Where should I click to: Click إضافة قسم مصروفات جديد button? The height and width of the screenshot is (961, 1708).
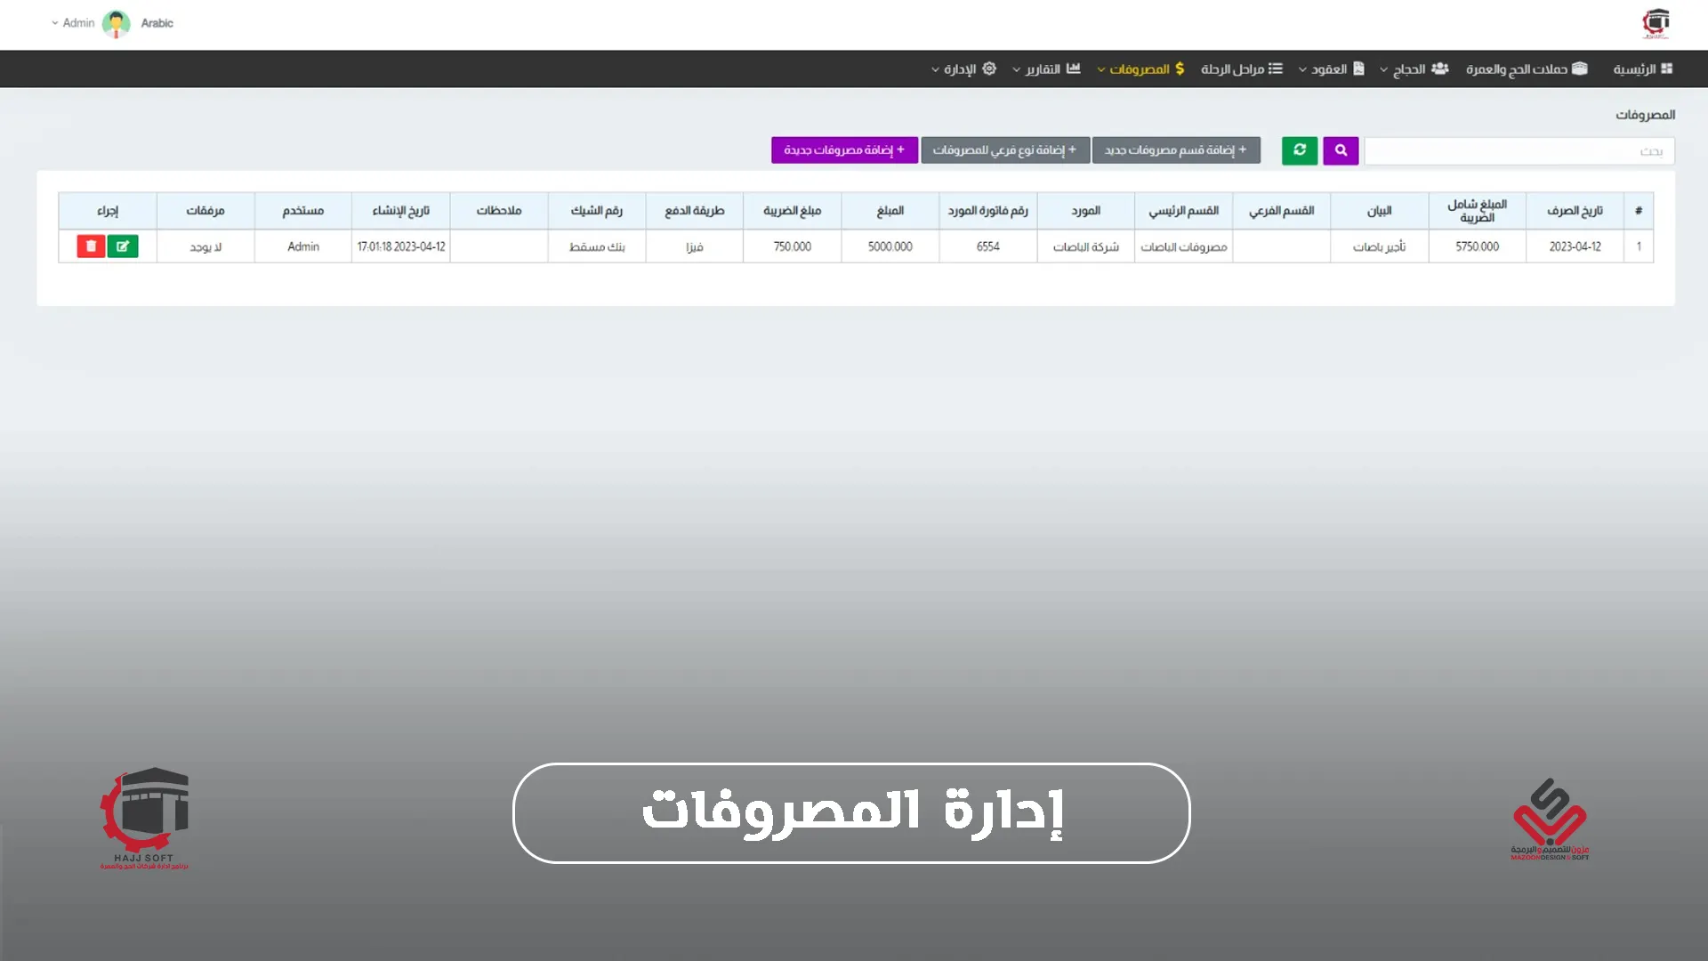(1175, 150)
